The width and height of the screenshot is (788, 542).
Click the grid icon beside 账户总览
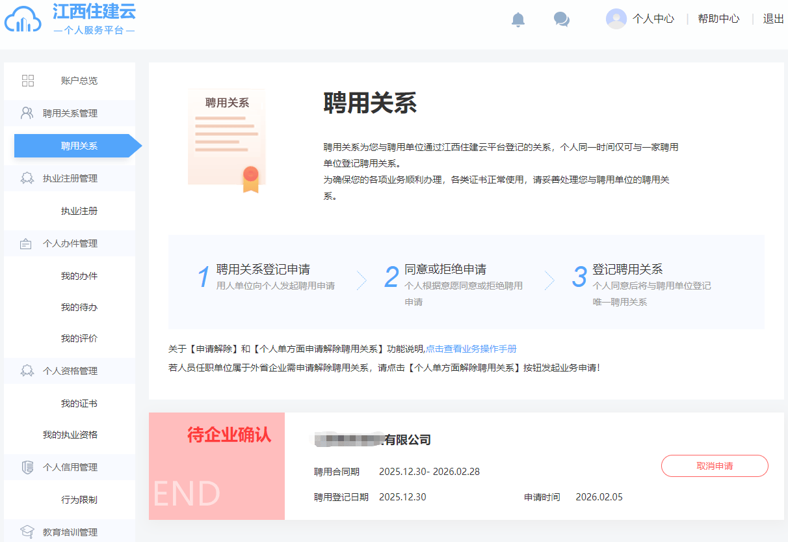pos(28,81)
